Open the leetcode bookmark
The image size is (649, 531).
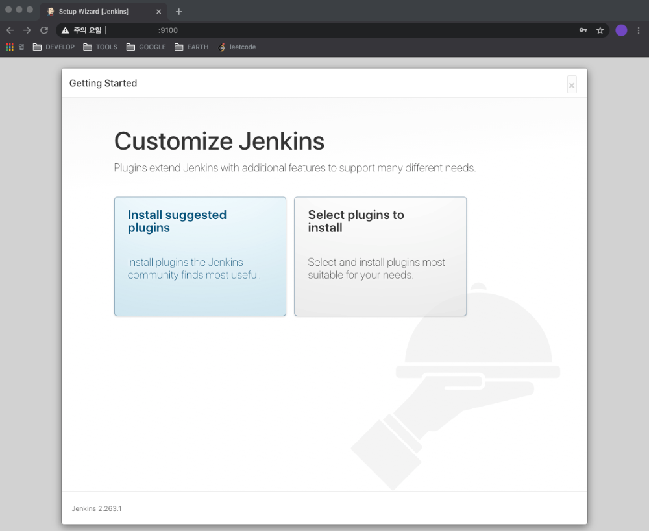[237, 47]
